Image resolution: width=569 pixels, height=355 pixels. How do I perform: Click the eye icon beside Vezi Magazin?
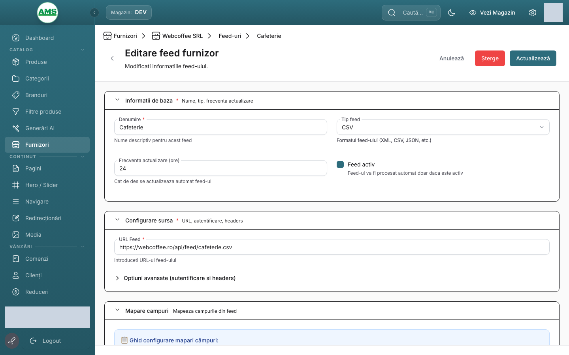473,13
